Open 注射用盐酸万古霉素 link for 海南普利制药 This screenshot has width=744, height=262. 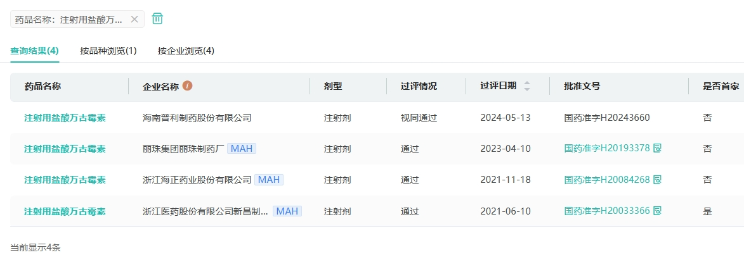click(65, 118)
